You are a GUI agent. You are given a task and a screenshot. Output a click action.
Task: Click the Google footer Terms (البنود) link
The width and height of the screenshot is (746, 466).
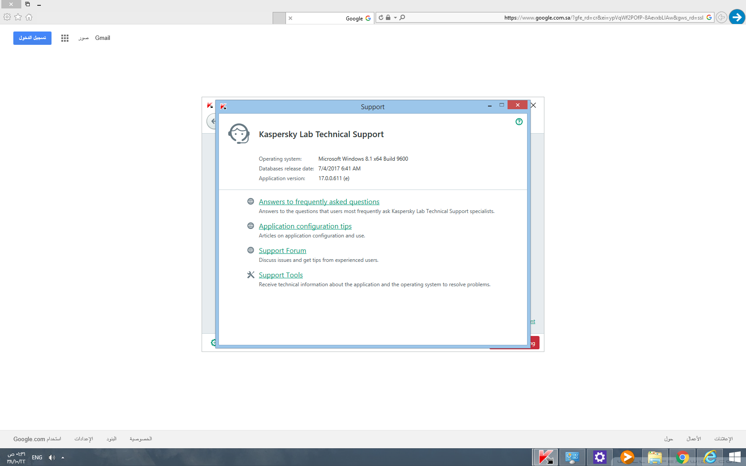(111, 439)
